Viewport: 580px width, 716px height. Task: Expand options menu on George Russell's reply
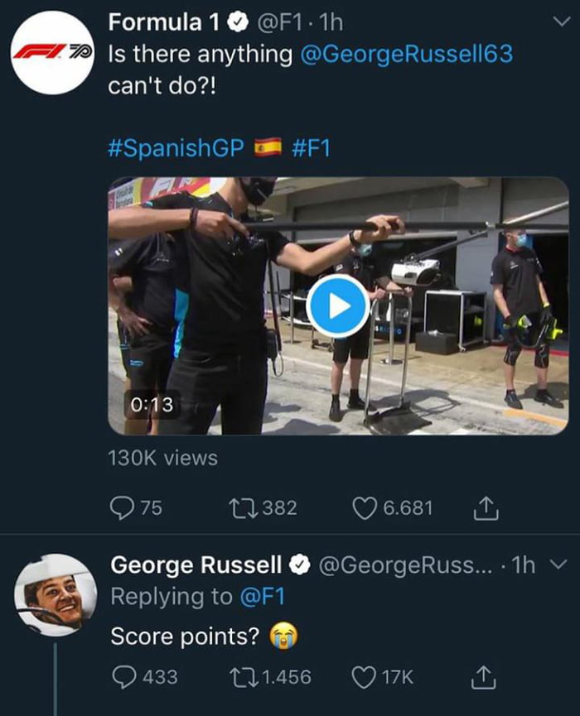click(x=558, y=565)
